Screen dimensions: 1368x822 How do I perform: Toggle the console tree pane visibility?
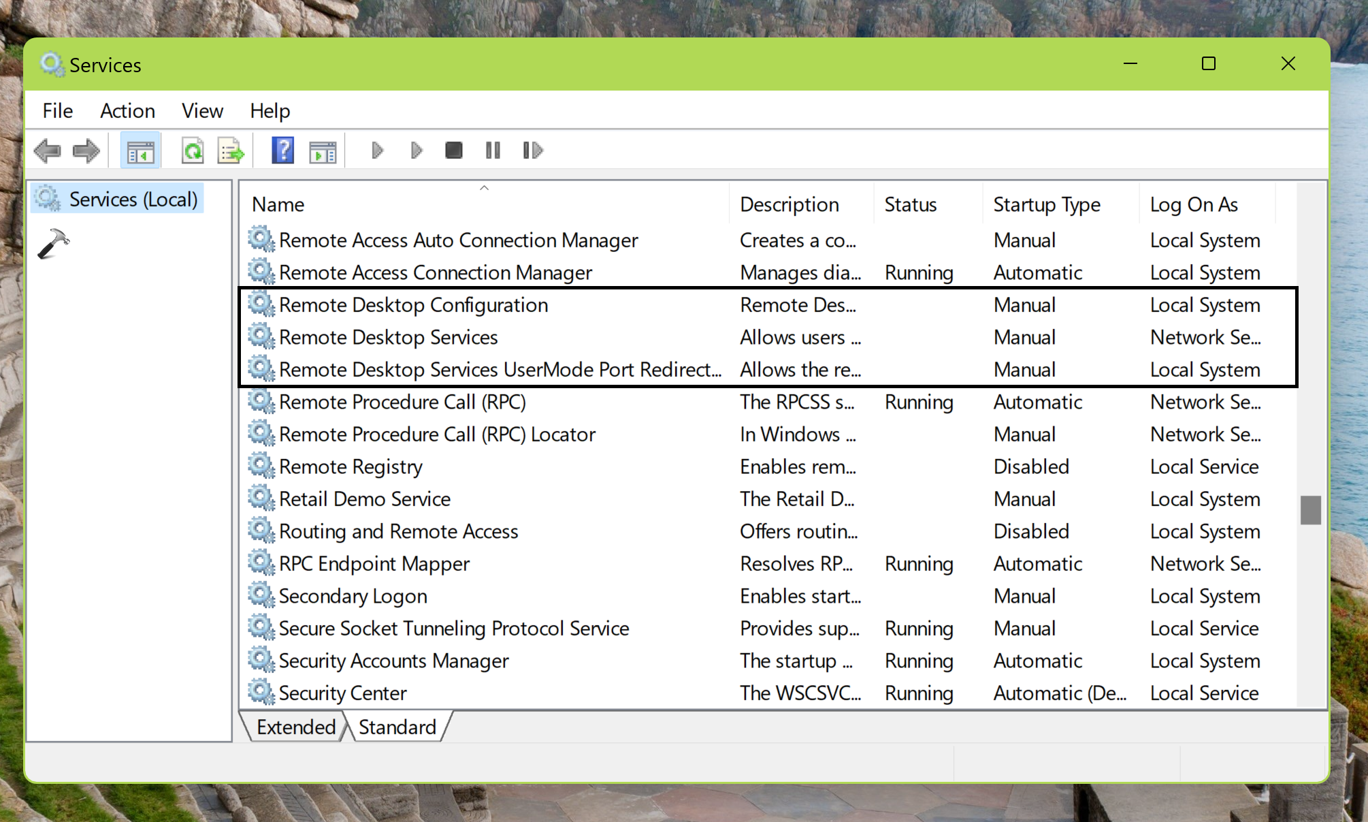(x=140, y=151)
